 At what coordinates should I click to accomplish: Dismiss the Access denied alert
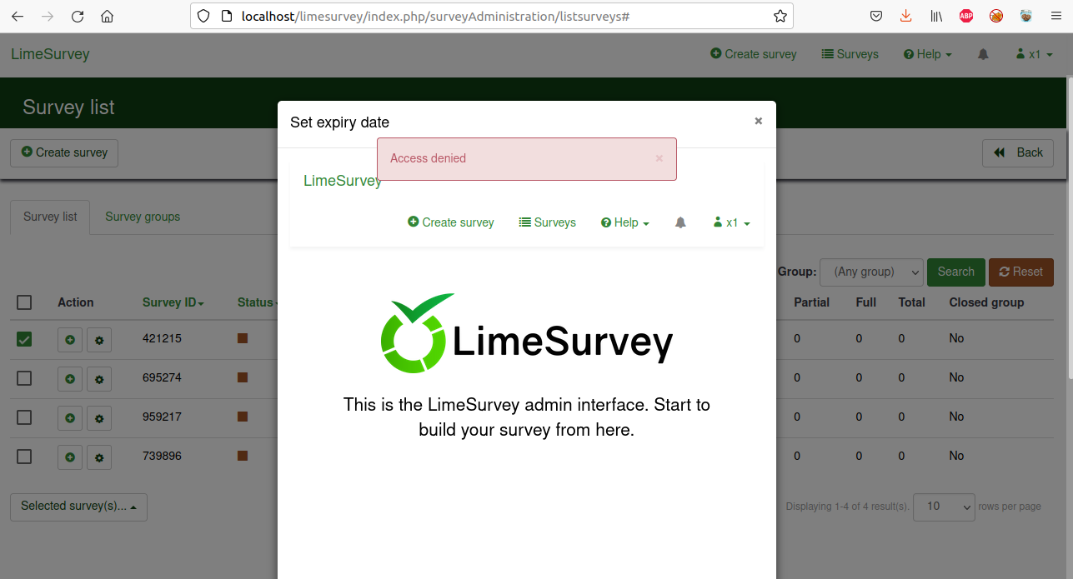point(659,158)
